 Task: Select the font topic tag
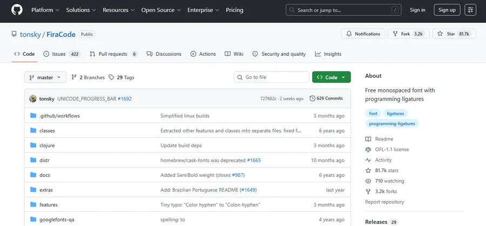pos(373,114)
